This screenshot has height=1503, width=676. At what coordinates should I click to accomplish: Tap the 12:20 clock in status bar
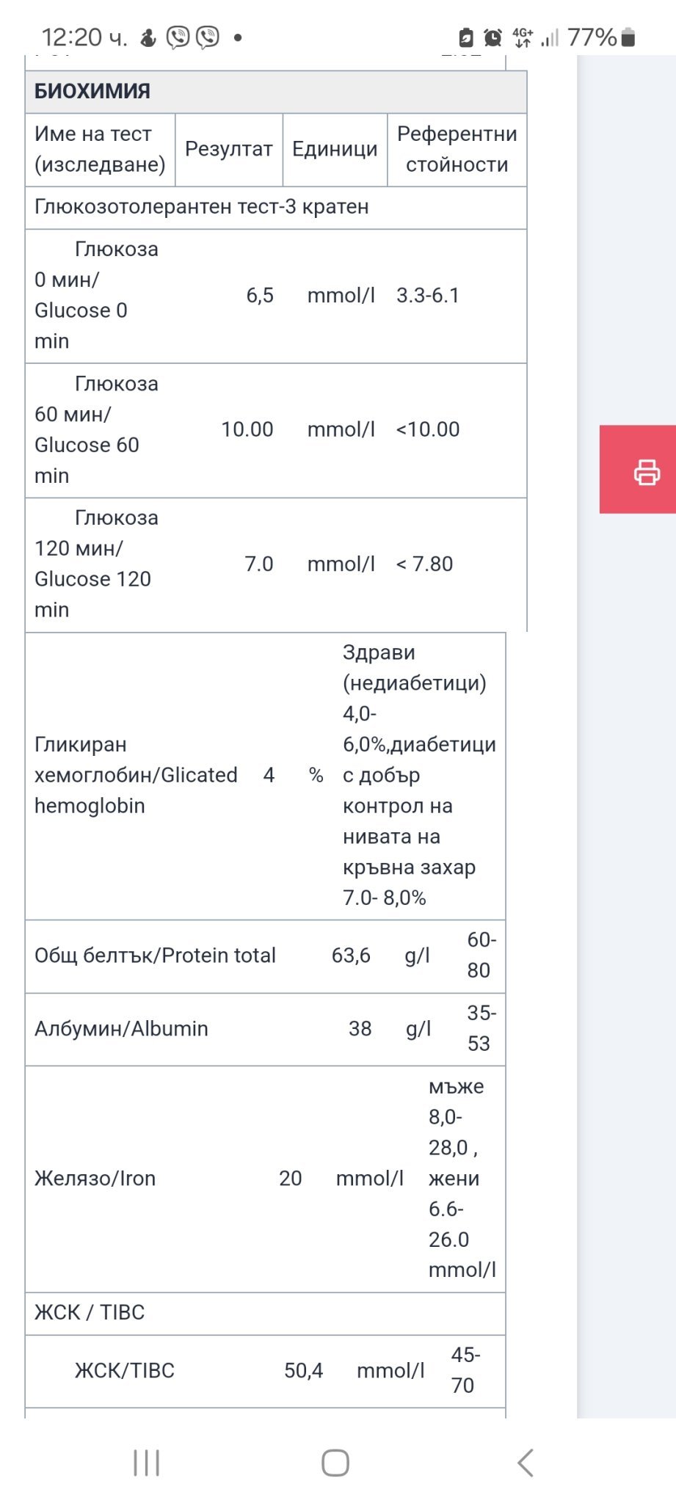click(x=83, y=37)
